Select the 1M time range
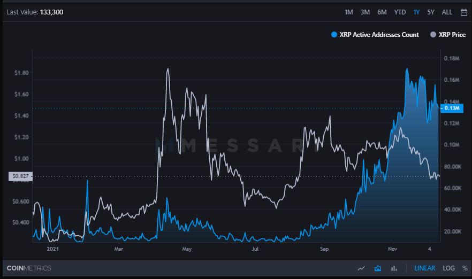The height and width of the screenshot is (279, 472). point(348,12)
